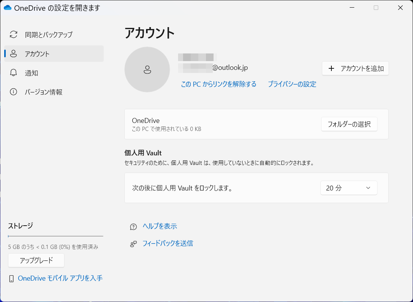Viewport: 413px width, 302px height.
Task: Click the 個人用 Vault heading
Action: tap(143, 153)
